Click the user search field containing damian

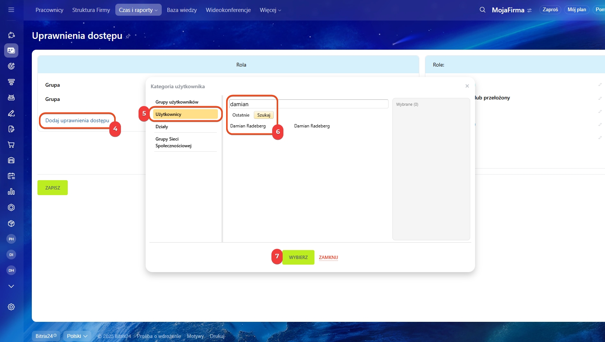pos(308,104)
